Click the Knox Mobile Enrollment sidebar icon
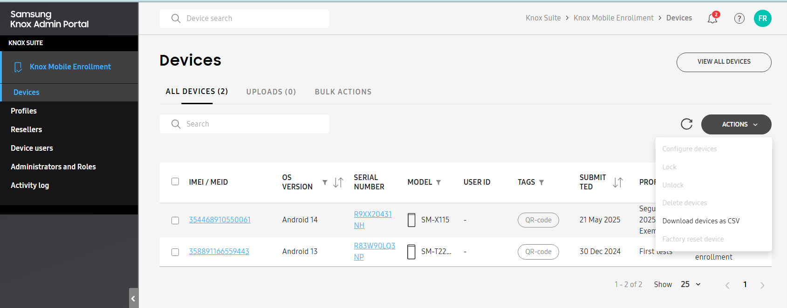The image size is (787, 308). (18, 67)
